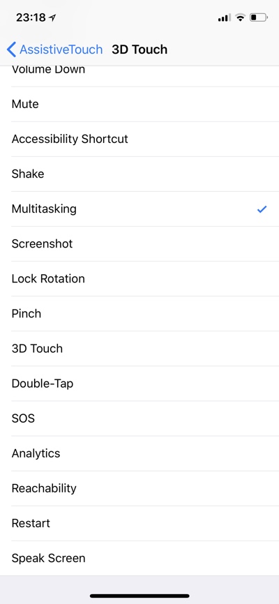Go back to AssistiveTouch settings
Screen dimensions: 279x604
click(54, 50)
